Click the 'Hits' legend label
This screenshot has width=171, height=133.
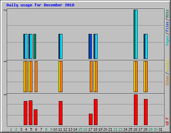coord(167,14)
